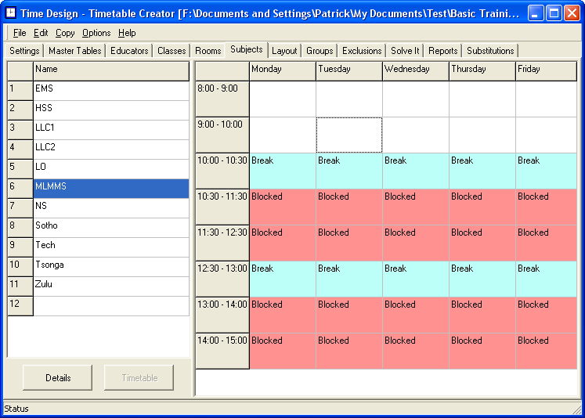This screenshot has height=418, width=585.
Task: Click Thursday's 13:00 - 14:00 Blocked cell
Action: [x=482, y=315]
